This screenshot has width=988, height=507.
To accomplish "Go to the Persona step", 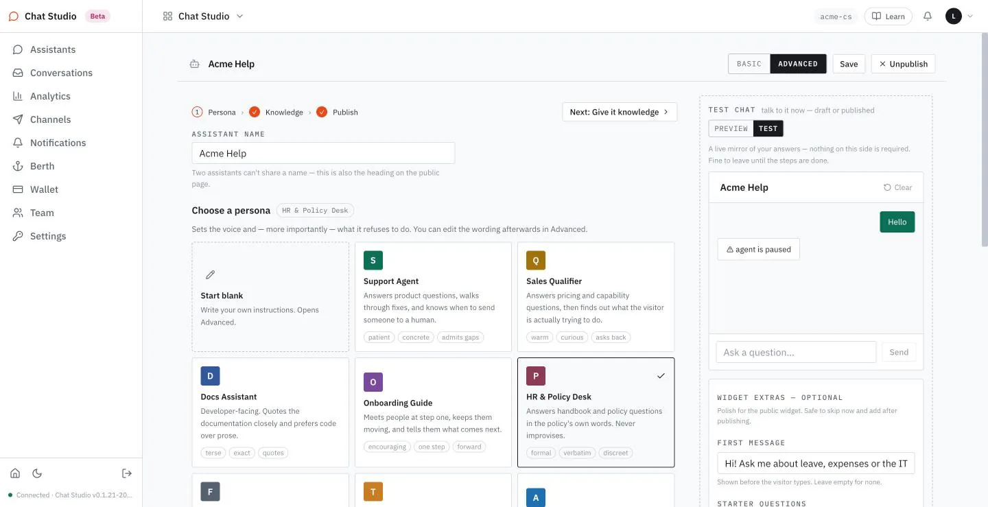I will coord(213,112).
